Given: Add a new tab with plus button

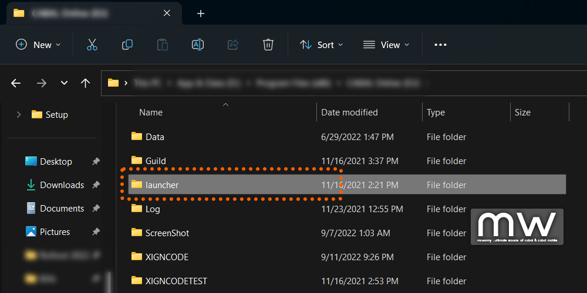Looking at the screenshot, I should (201, 13).
